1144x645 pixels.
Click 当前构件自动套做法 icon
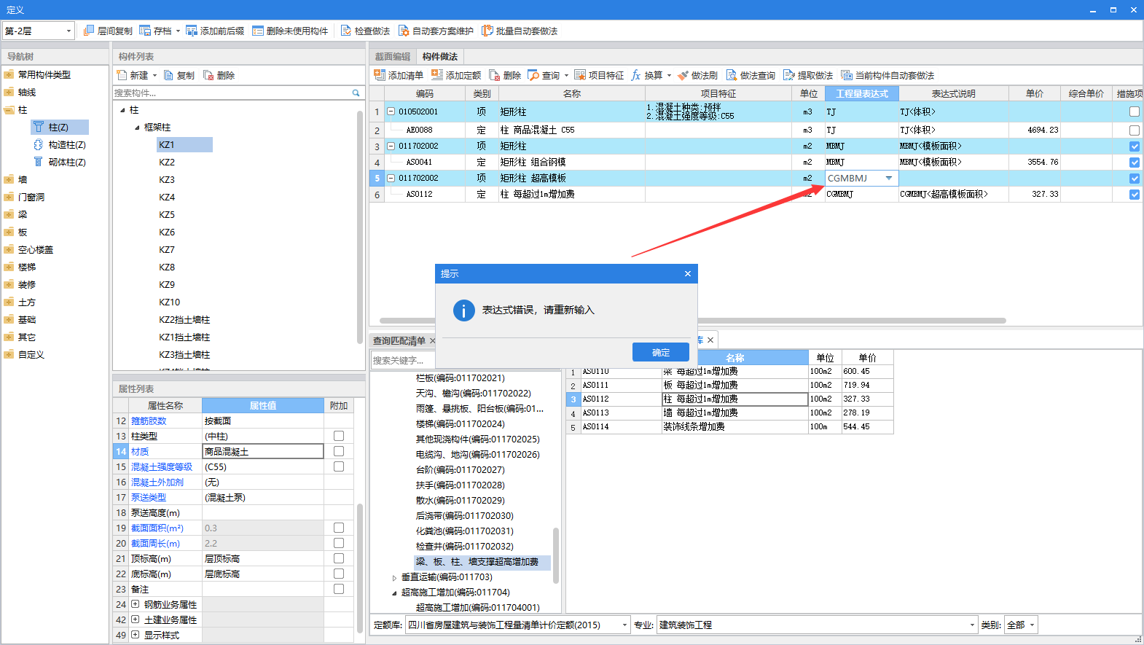point(847,75)
